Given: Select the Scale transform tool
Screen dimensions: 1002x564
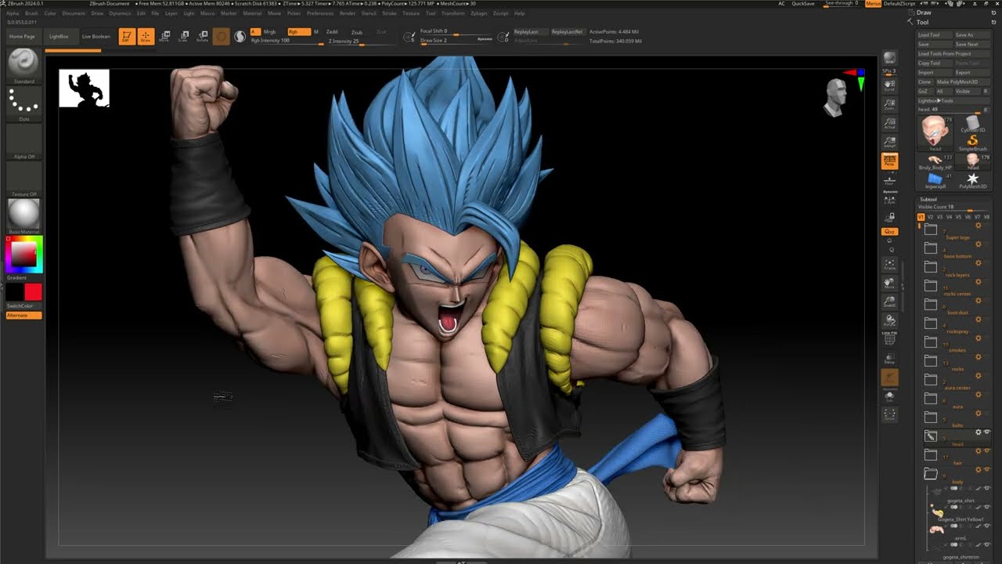Looking at the screenshot, I should pyautogui.click(x=183, y=36).
